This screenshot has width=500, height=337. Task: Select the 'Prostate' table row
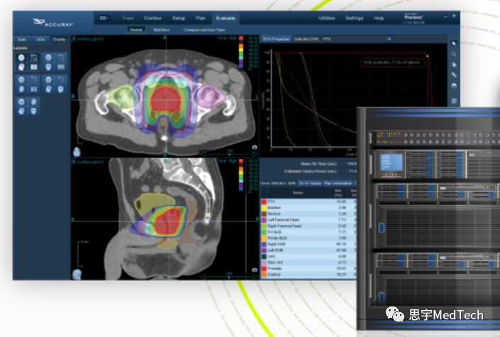(309, 268)
